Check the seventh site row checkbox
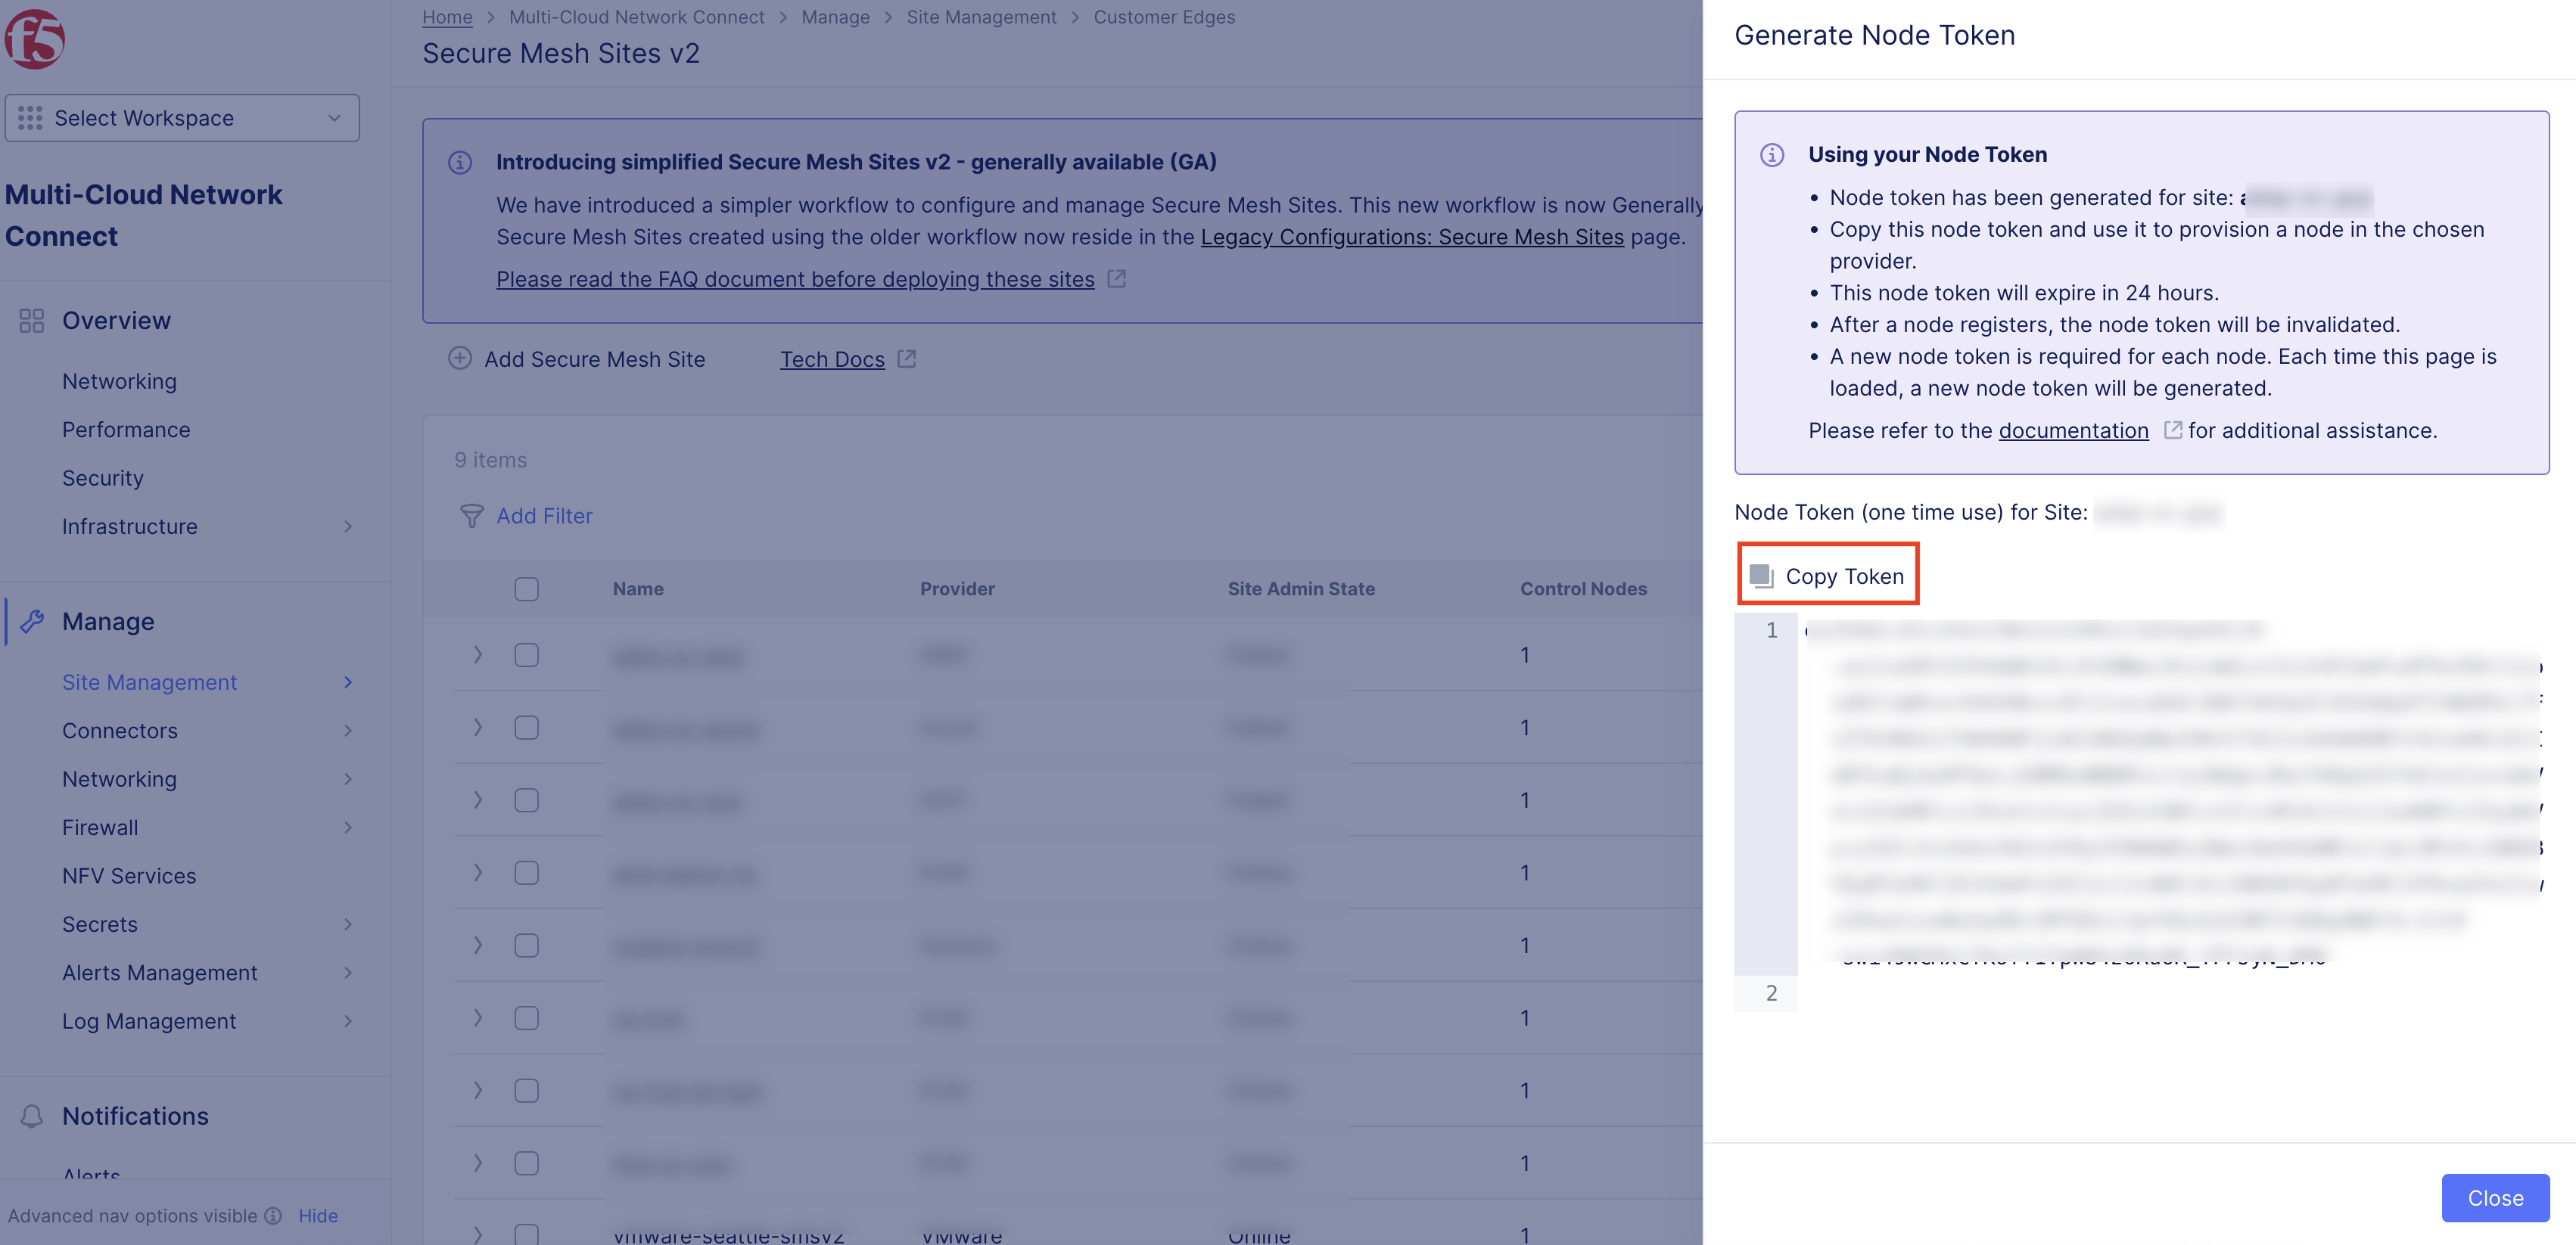Image resolution: width=2576 pixels, height=1245 pixels. 527,1090
